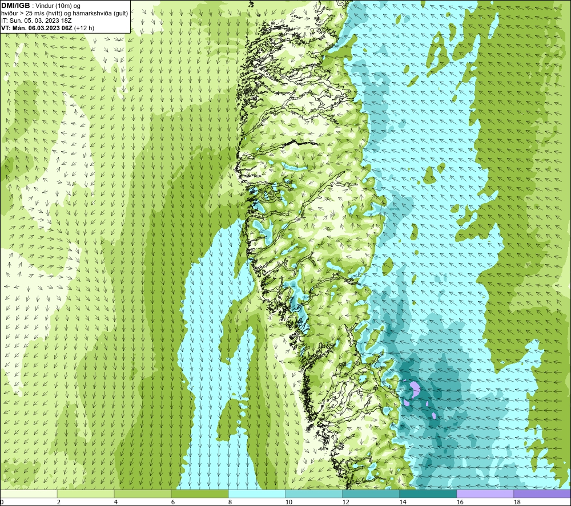Click the light cyan 8–10 scale swatch

[x=257, y=493]
